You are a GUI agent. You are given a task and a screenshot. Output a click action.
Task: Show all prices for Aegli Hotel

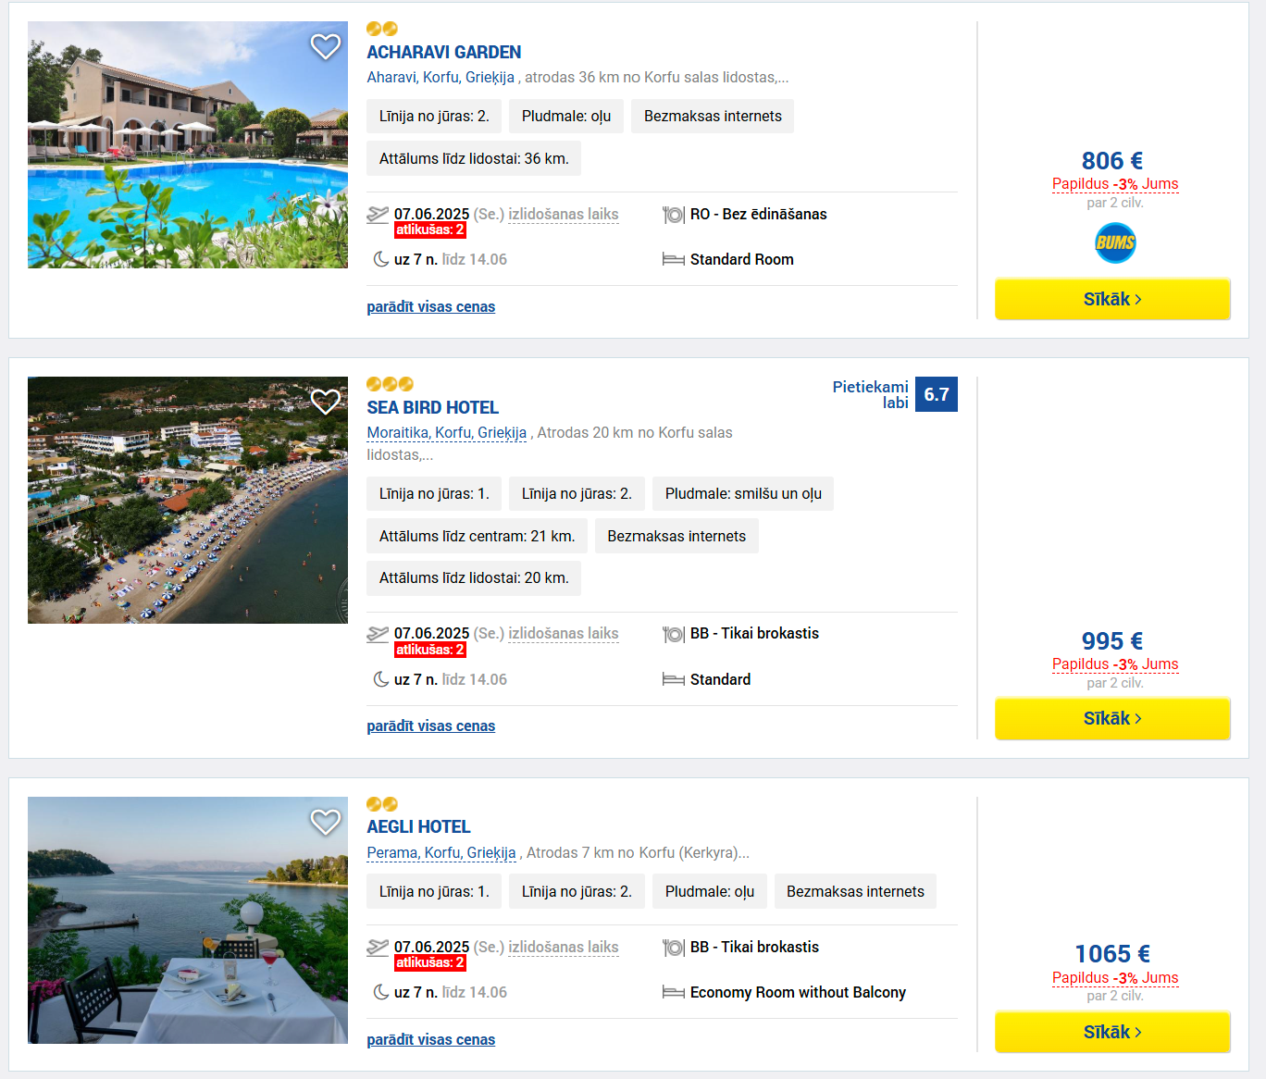pyautogui.click(x=430, y=1039)
